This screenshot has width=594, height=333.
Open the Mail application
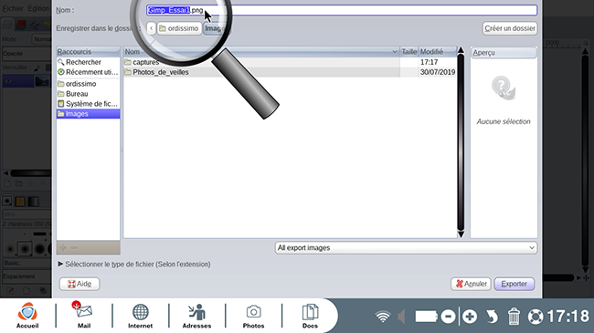point(84,316)
